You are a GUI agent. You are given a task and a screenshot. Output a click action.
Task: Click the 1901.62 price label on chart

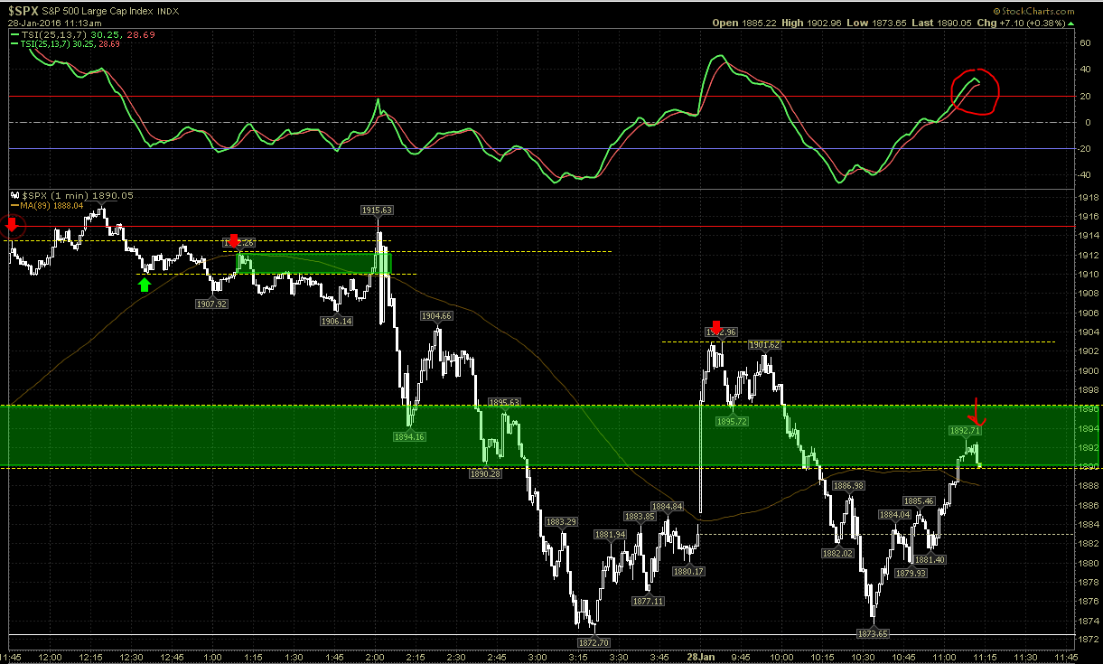[x=764, y=345]
